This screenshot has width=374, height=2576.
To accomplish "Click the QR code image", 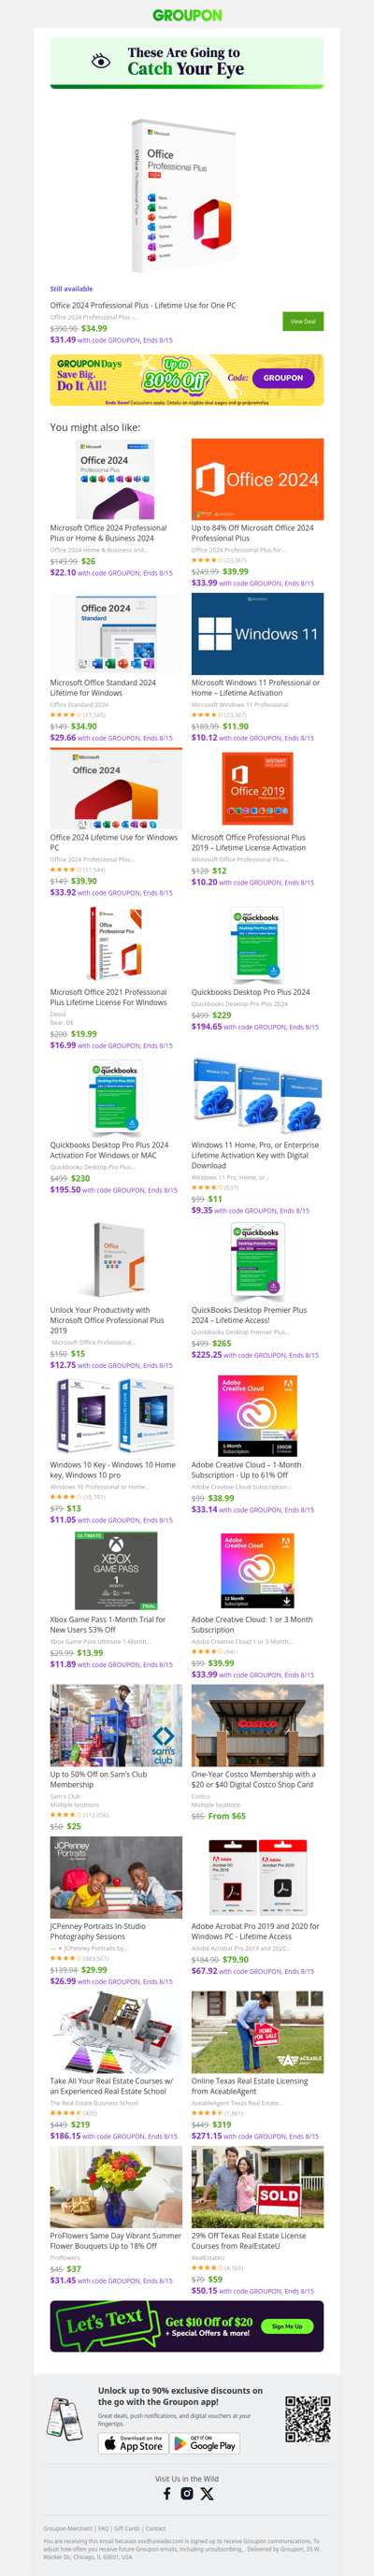I will click(308, 2419).
